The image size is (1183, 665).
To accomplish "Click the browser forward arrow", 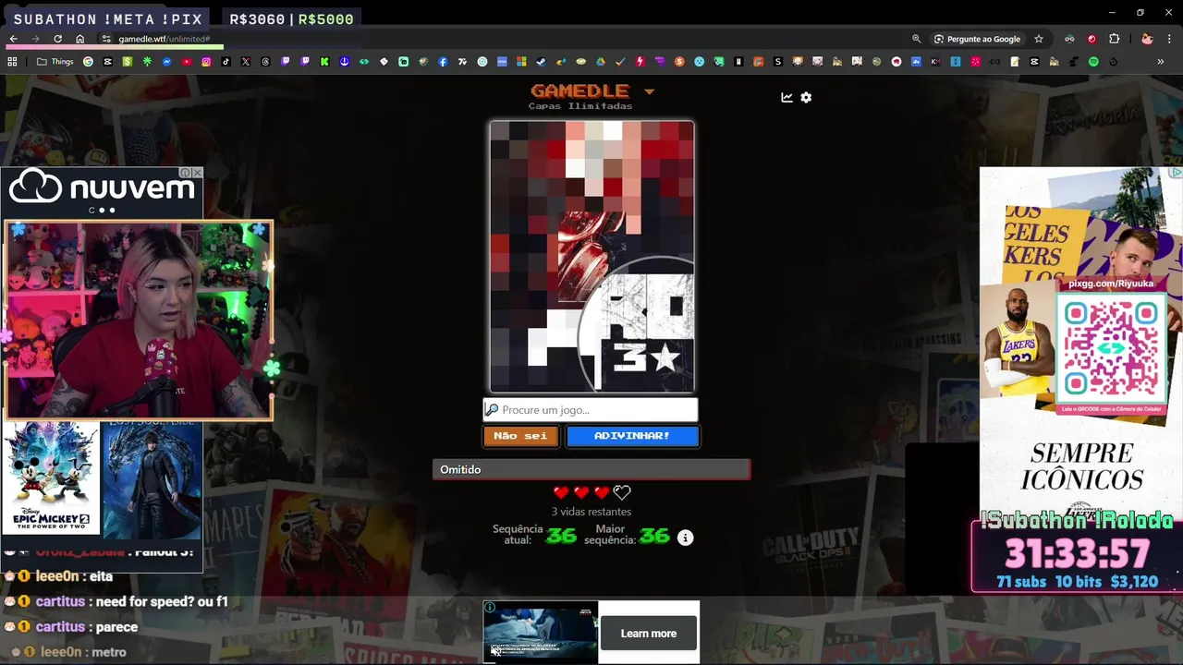I will 35,39.
